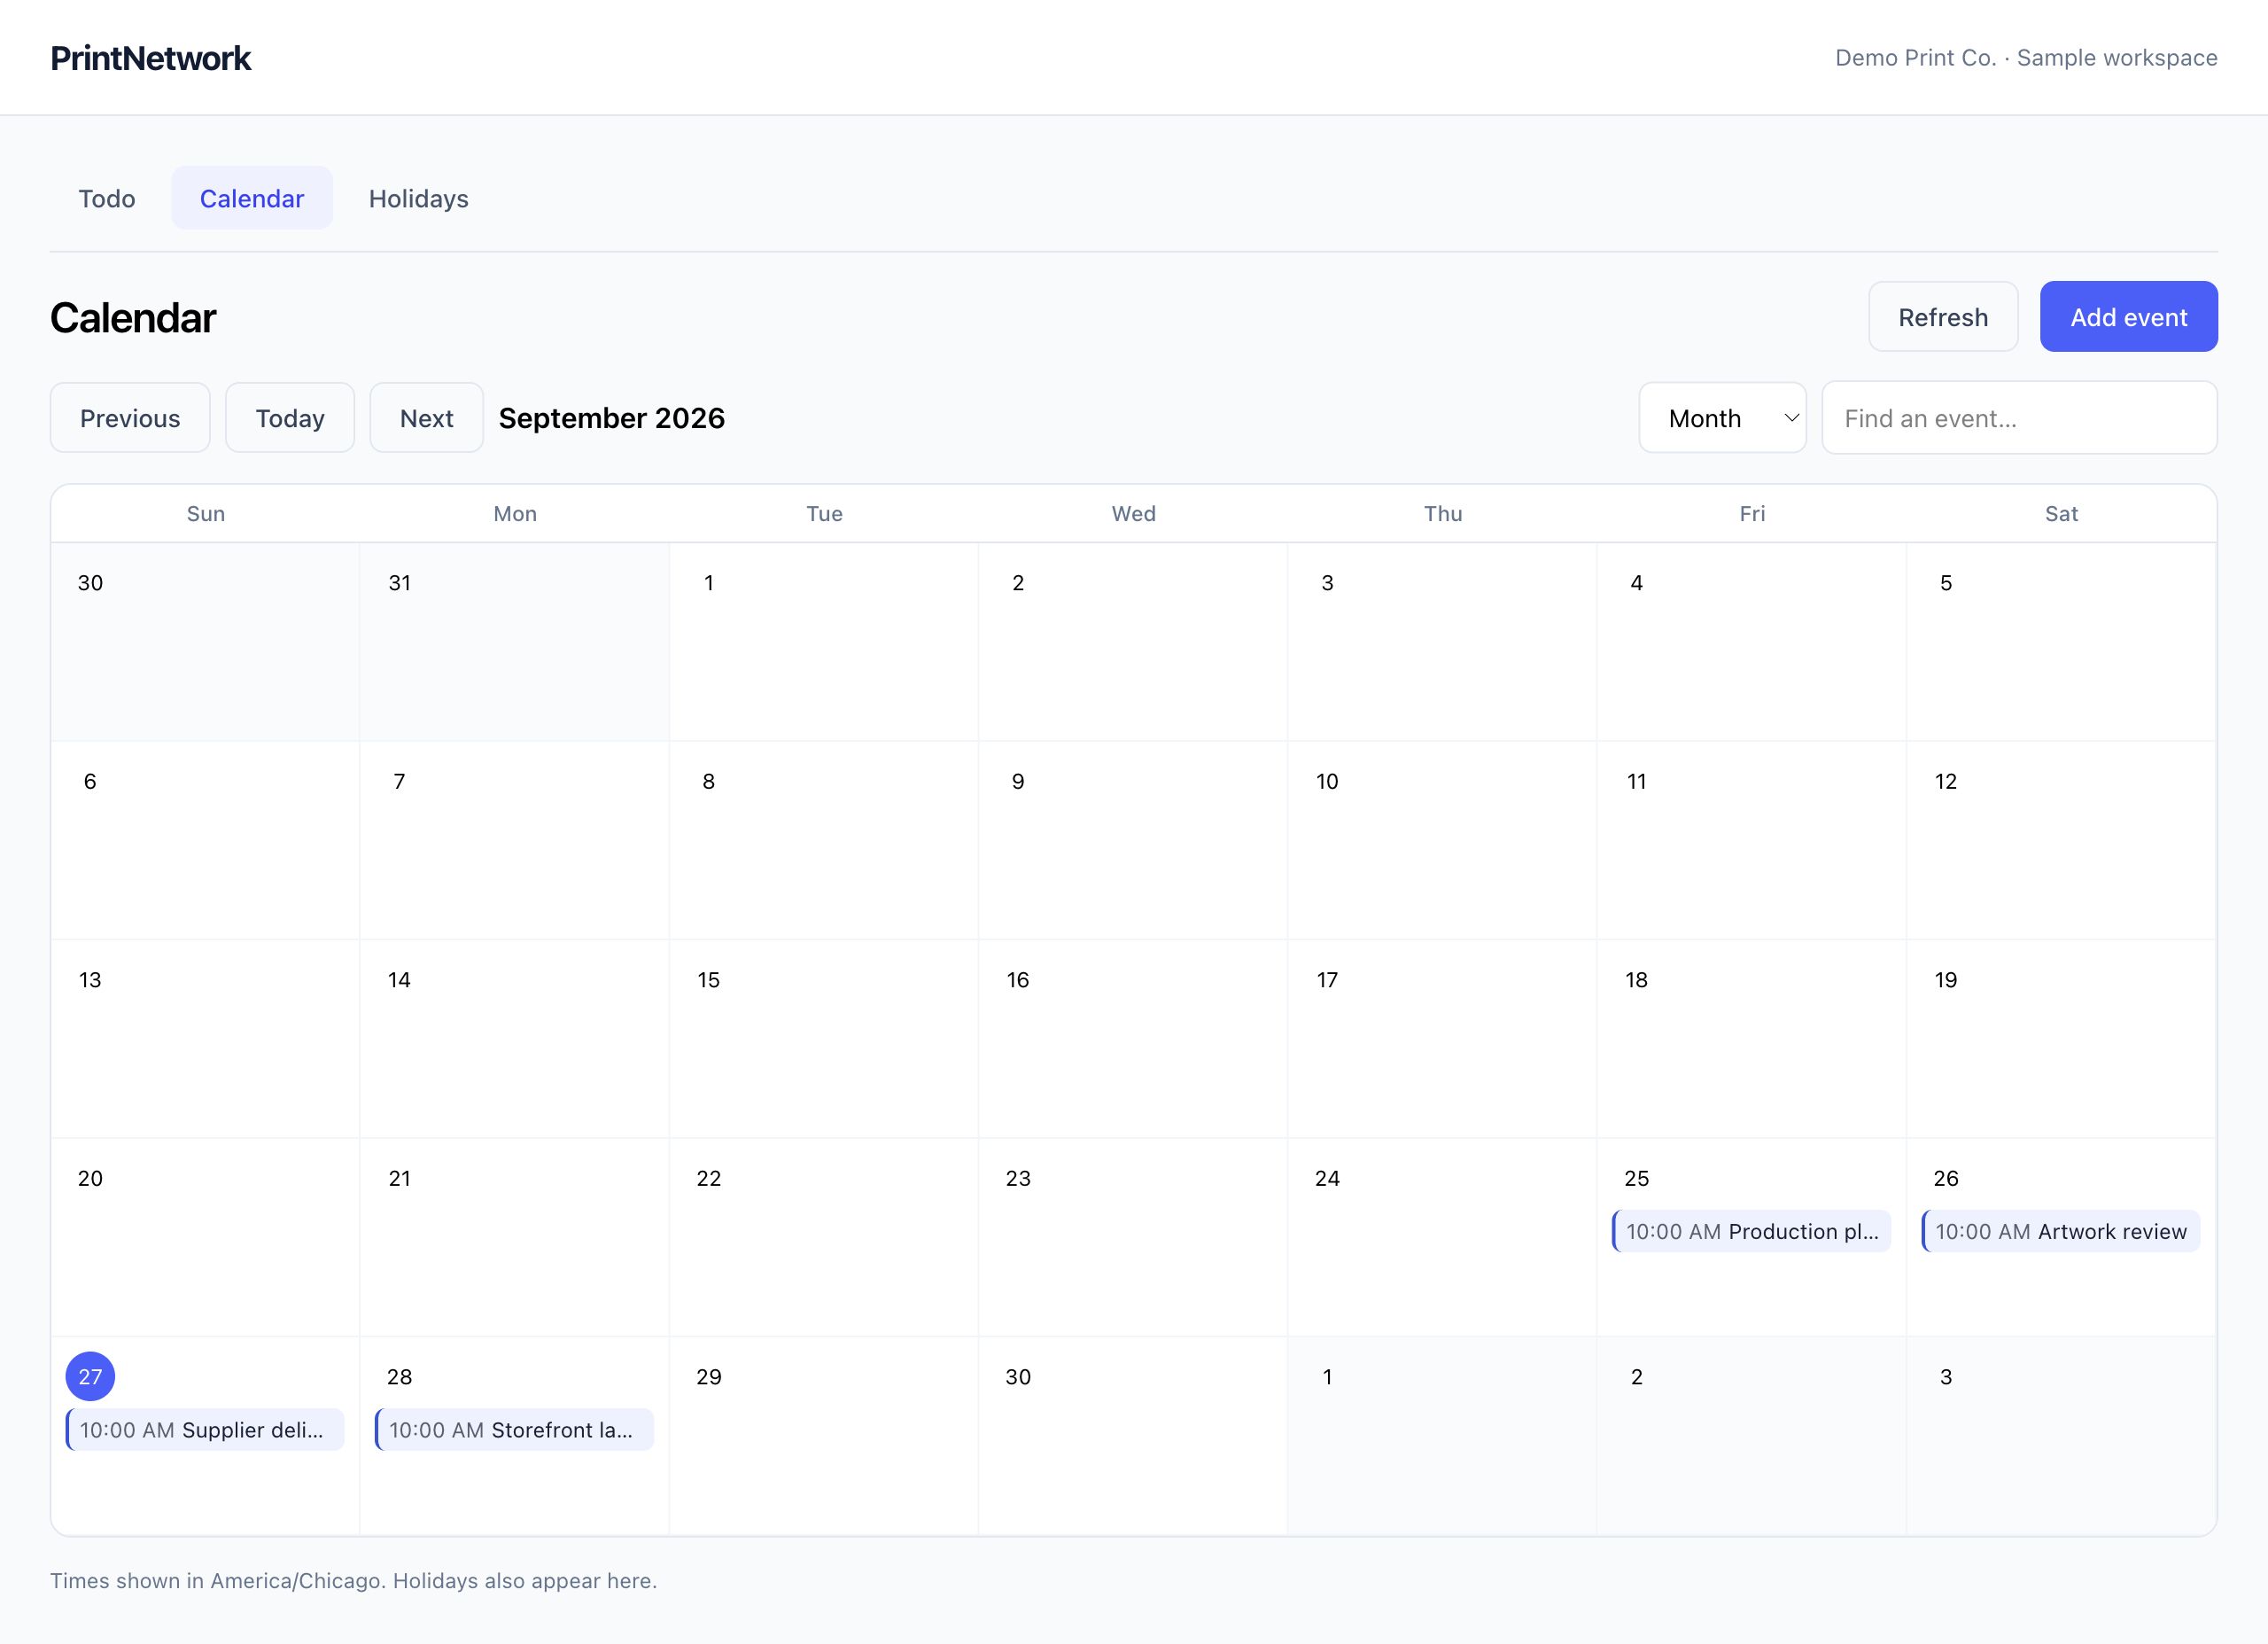Open the Artwork review event
The image size is (2268, 1644).
[2060, 1232]
